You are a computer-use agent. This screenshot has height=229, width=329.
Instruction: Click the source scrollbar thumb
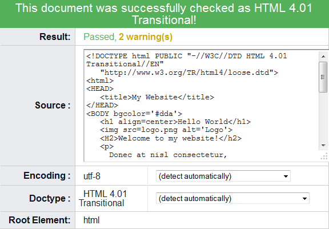pyautogui.click(x=323, y=77)
